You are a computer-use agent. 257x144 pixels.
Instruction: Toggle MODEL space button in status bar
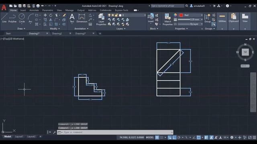pyautogui.click(x=150, y=138)
